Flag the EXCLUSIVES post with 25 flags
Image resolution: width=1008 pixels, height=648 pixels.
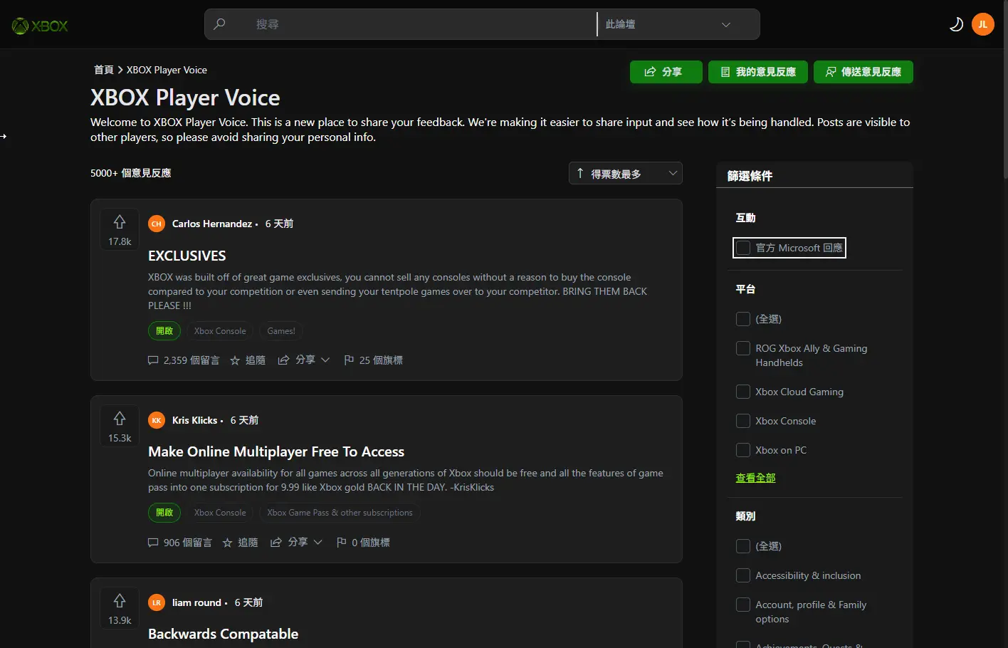pyautogui.click(x=373, y=360)
